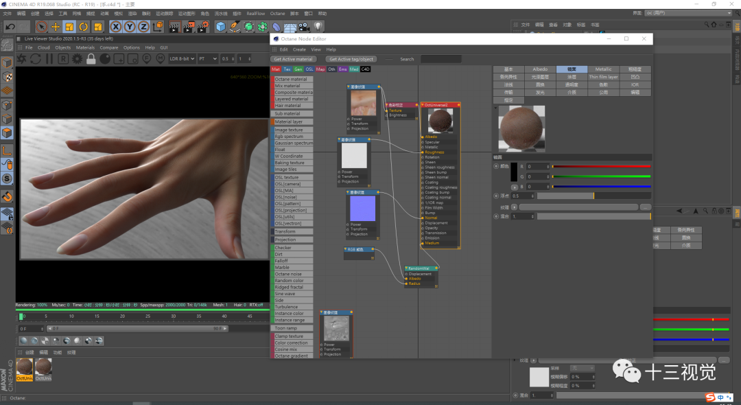
Task: Click the camera object icon
Action: tap(304, 27)
